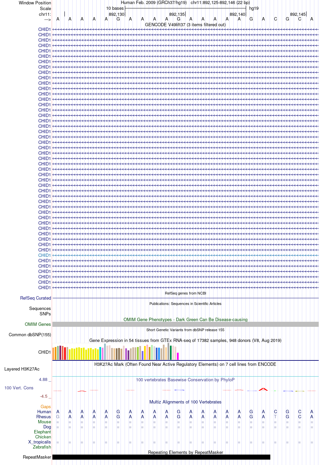The image size is (319, 465).
Task: Select the GENCODE V49lift37 track title
Action: click(185, 25)
